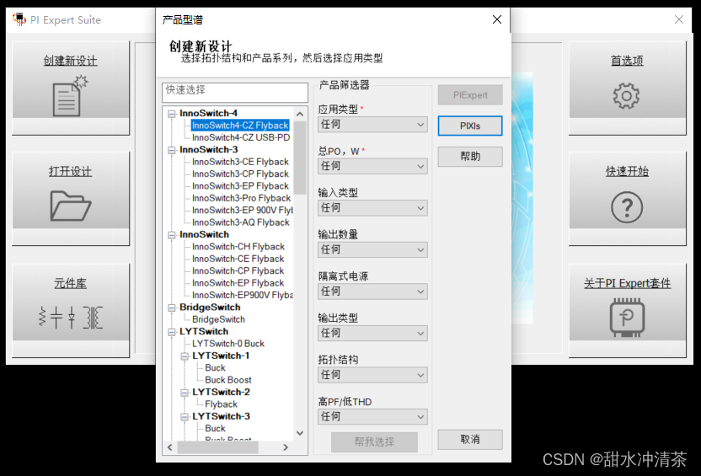Select Buck Boost under LYTSwitch-1
Viewport: 701px width, 476px height.
click(x=228, y=380)
